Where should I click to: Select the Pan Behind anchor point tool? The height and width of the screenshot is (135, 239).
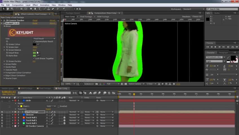[26, 9]
